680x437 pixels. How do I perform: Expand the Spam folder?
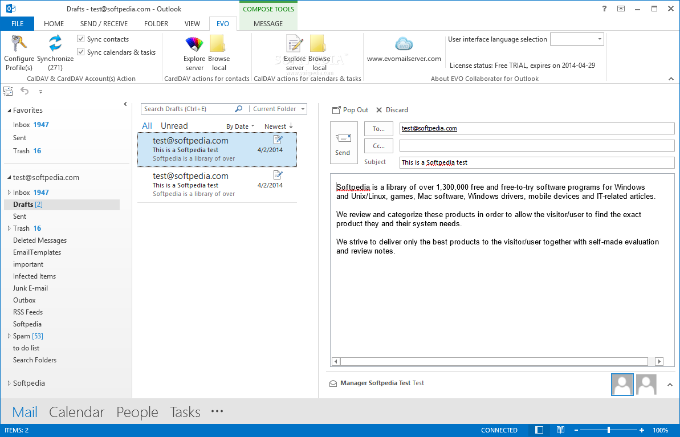pos(9,336)
